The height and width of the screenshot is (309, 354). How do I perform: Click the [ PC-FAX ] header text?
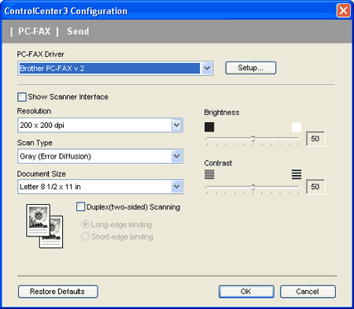pos(35,32)
